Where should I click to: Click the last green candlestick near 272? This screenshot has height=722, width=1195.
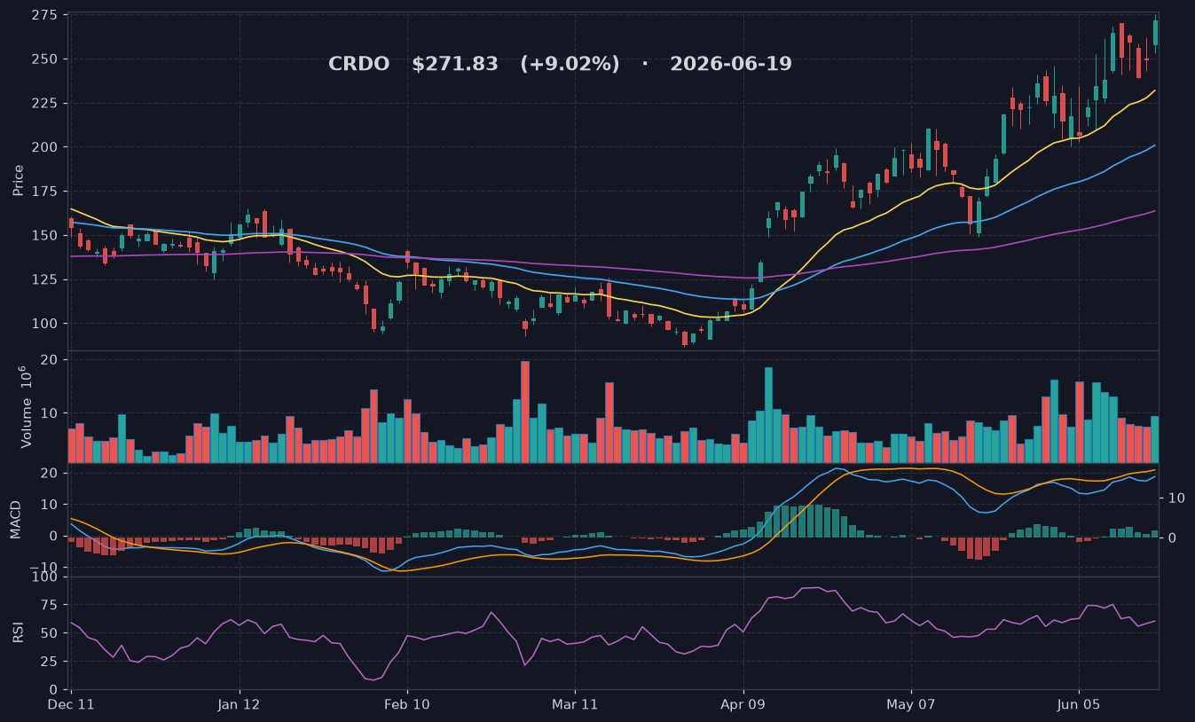tap(1155, 33)
